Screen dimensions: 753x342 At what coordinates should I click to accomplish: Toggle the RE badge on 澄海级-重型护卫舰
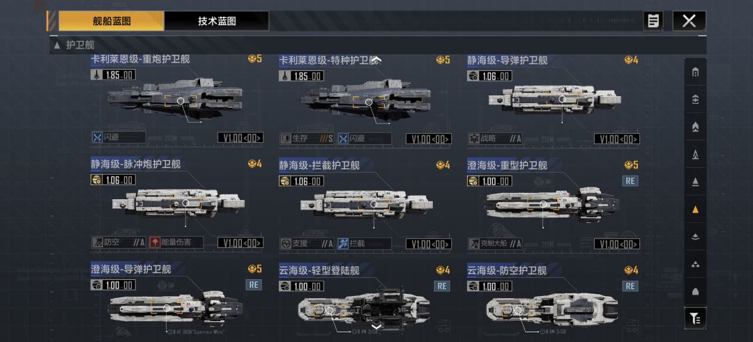(630, 181)
